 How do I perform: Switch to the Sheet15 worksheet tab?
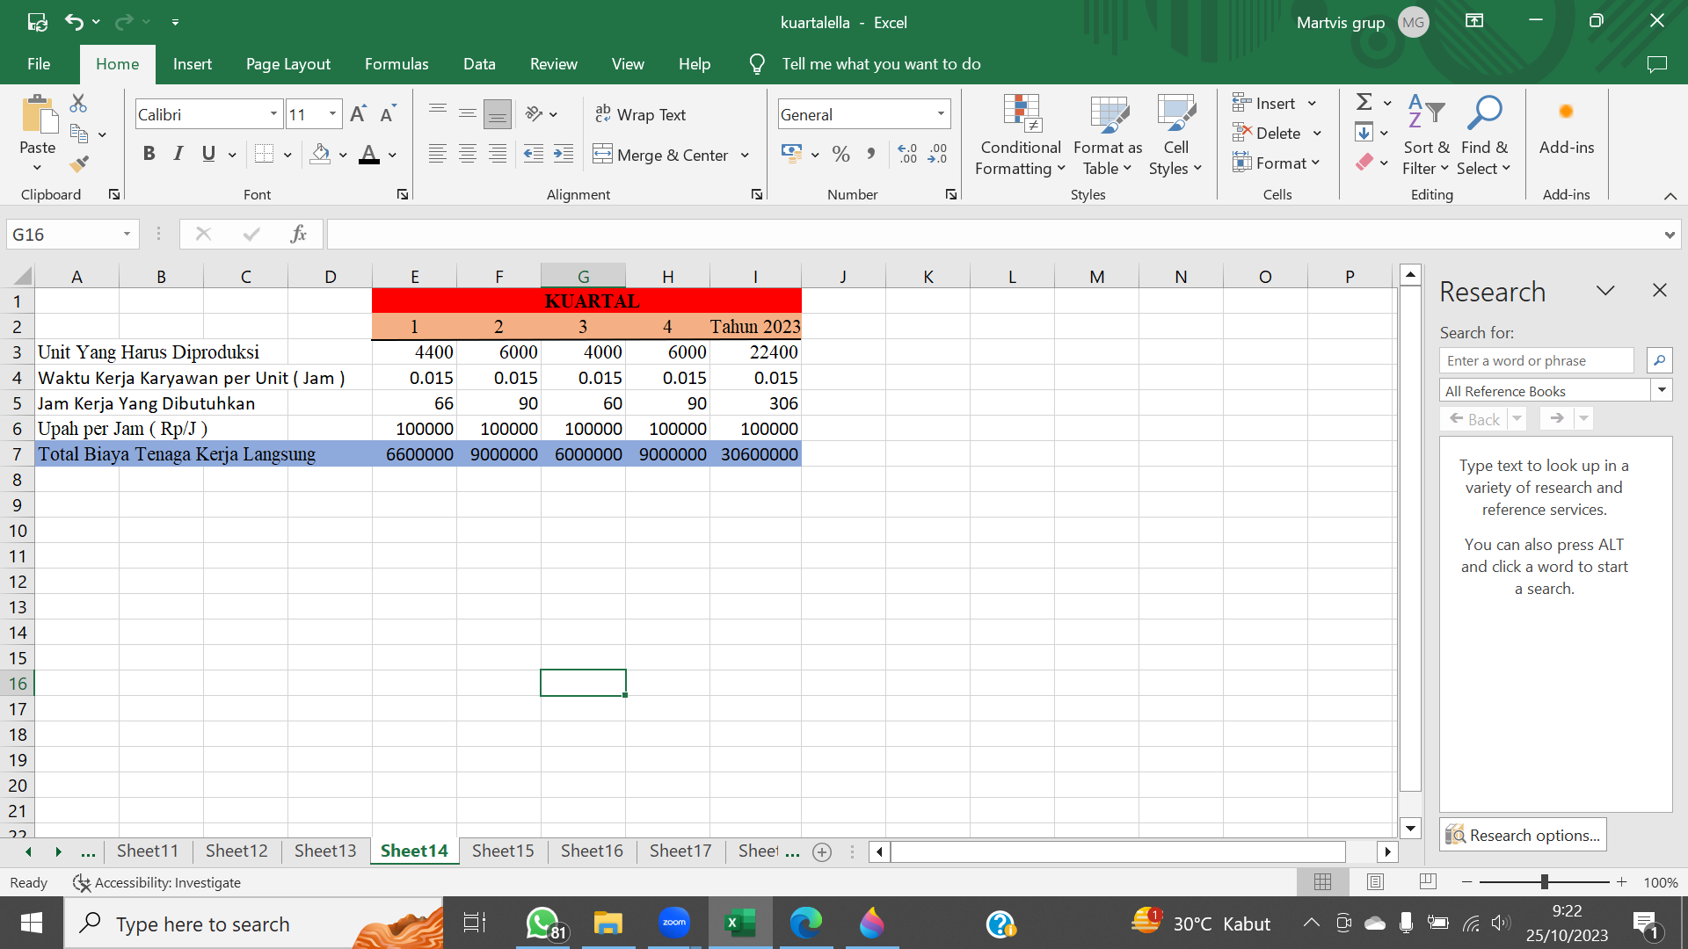coord(503,851)
